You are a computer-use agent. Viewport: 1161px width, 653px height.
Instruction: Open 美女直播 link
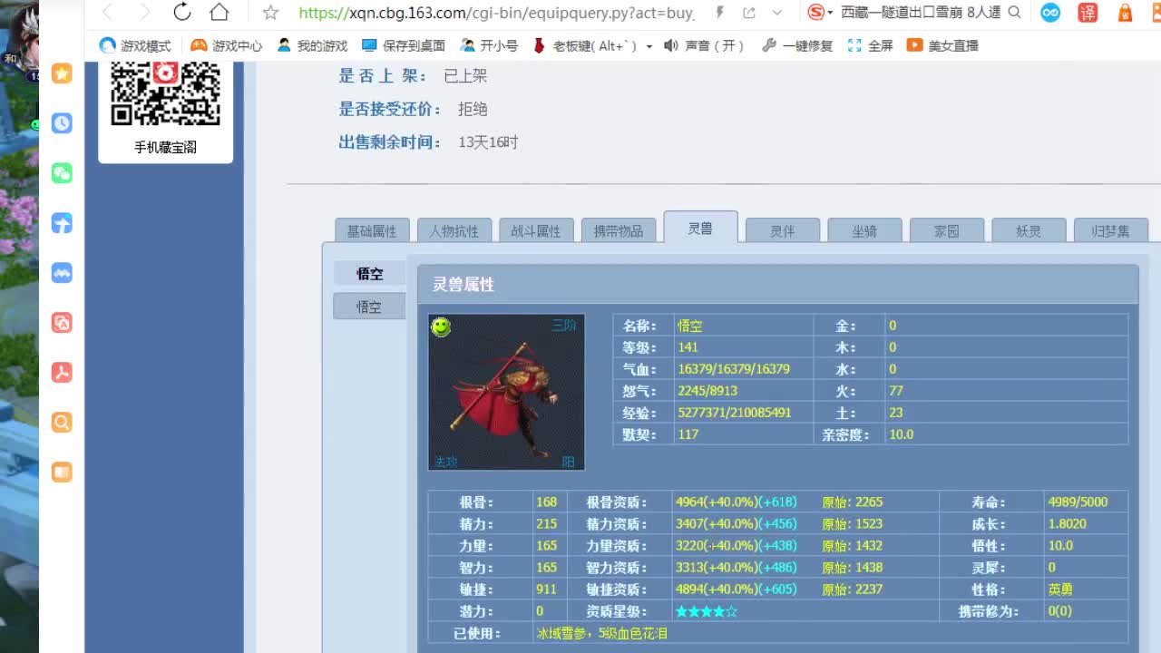942,45
